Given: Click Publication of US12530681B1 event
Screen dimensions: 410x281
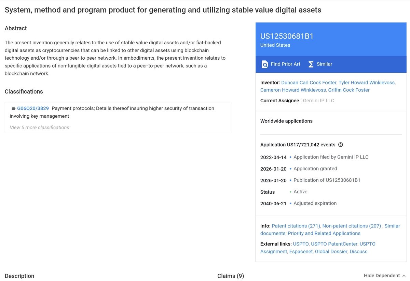Looking at the screenshot, I should [x=327, y=180].
